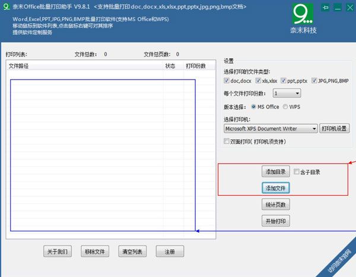The image size is (356, 277).
Task: Click the 清空列表 clear list button
Action: pos(132,251)
